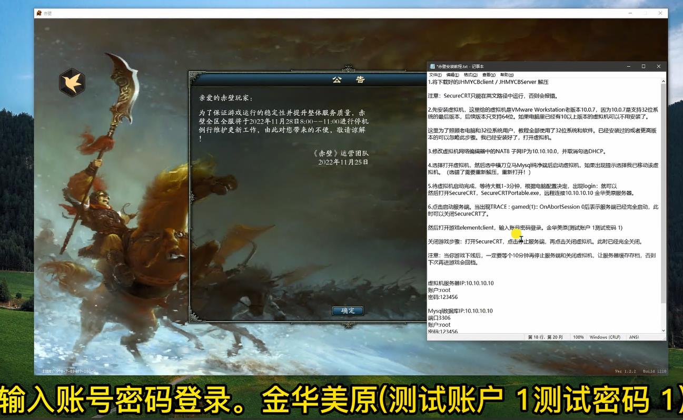Image resolution: width=683 pixels, height=420 pixels.
Task: Click the Windows (CRLF) status bar entry
Action: 605,337
